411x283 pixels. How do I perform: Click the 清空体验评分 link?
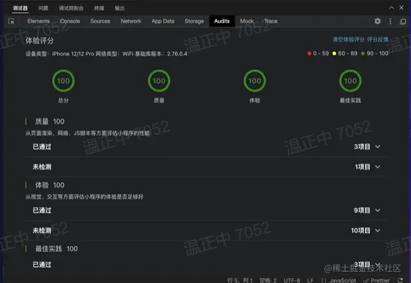[348, 40]
